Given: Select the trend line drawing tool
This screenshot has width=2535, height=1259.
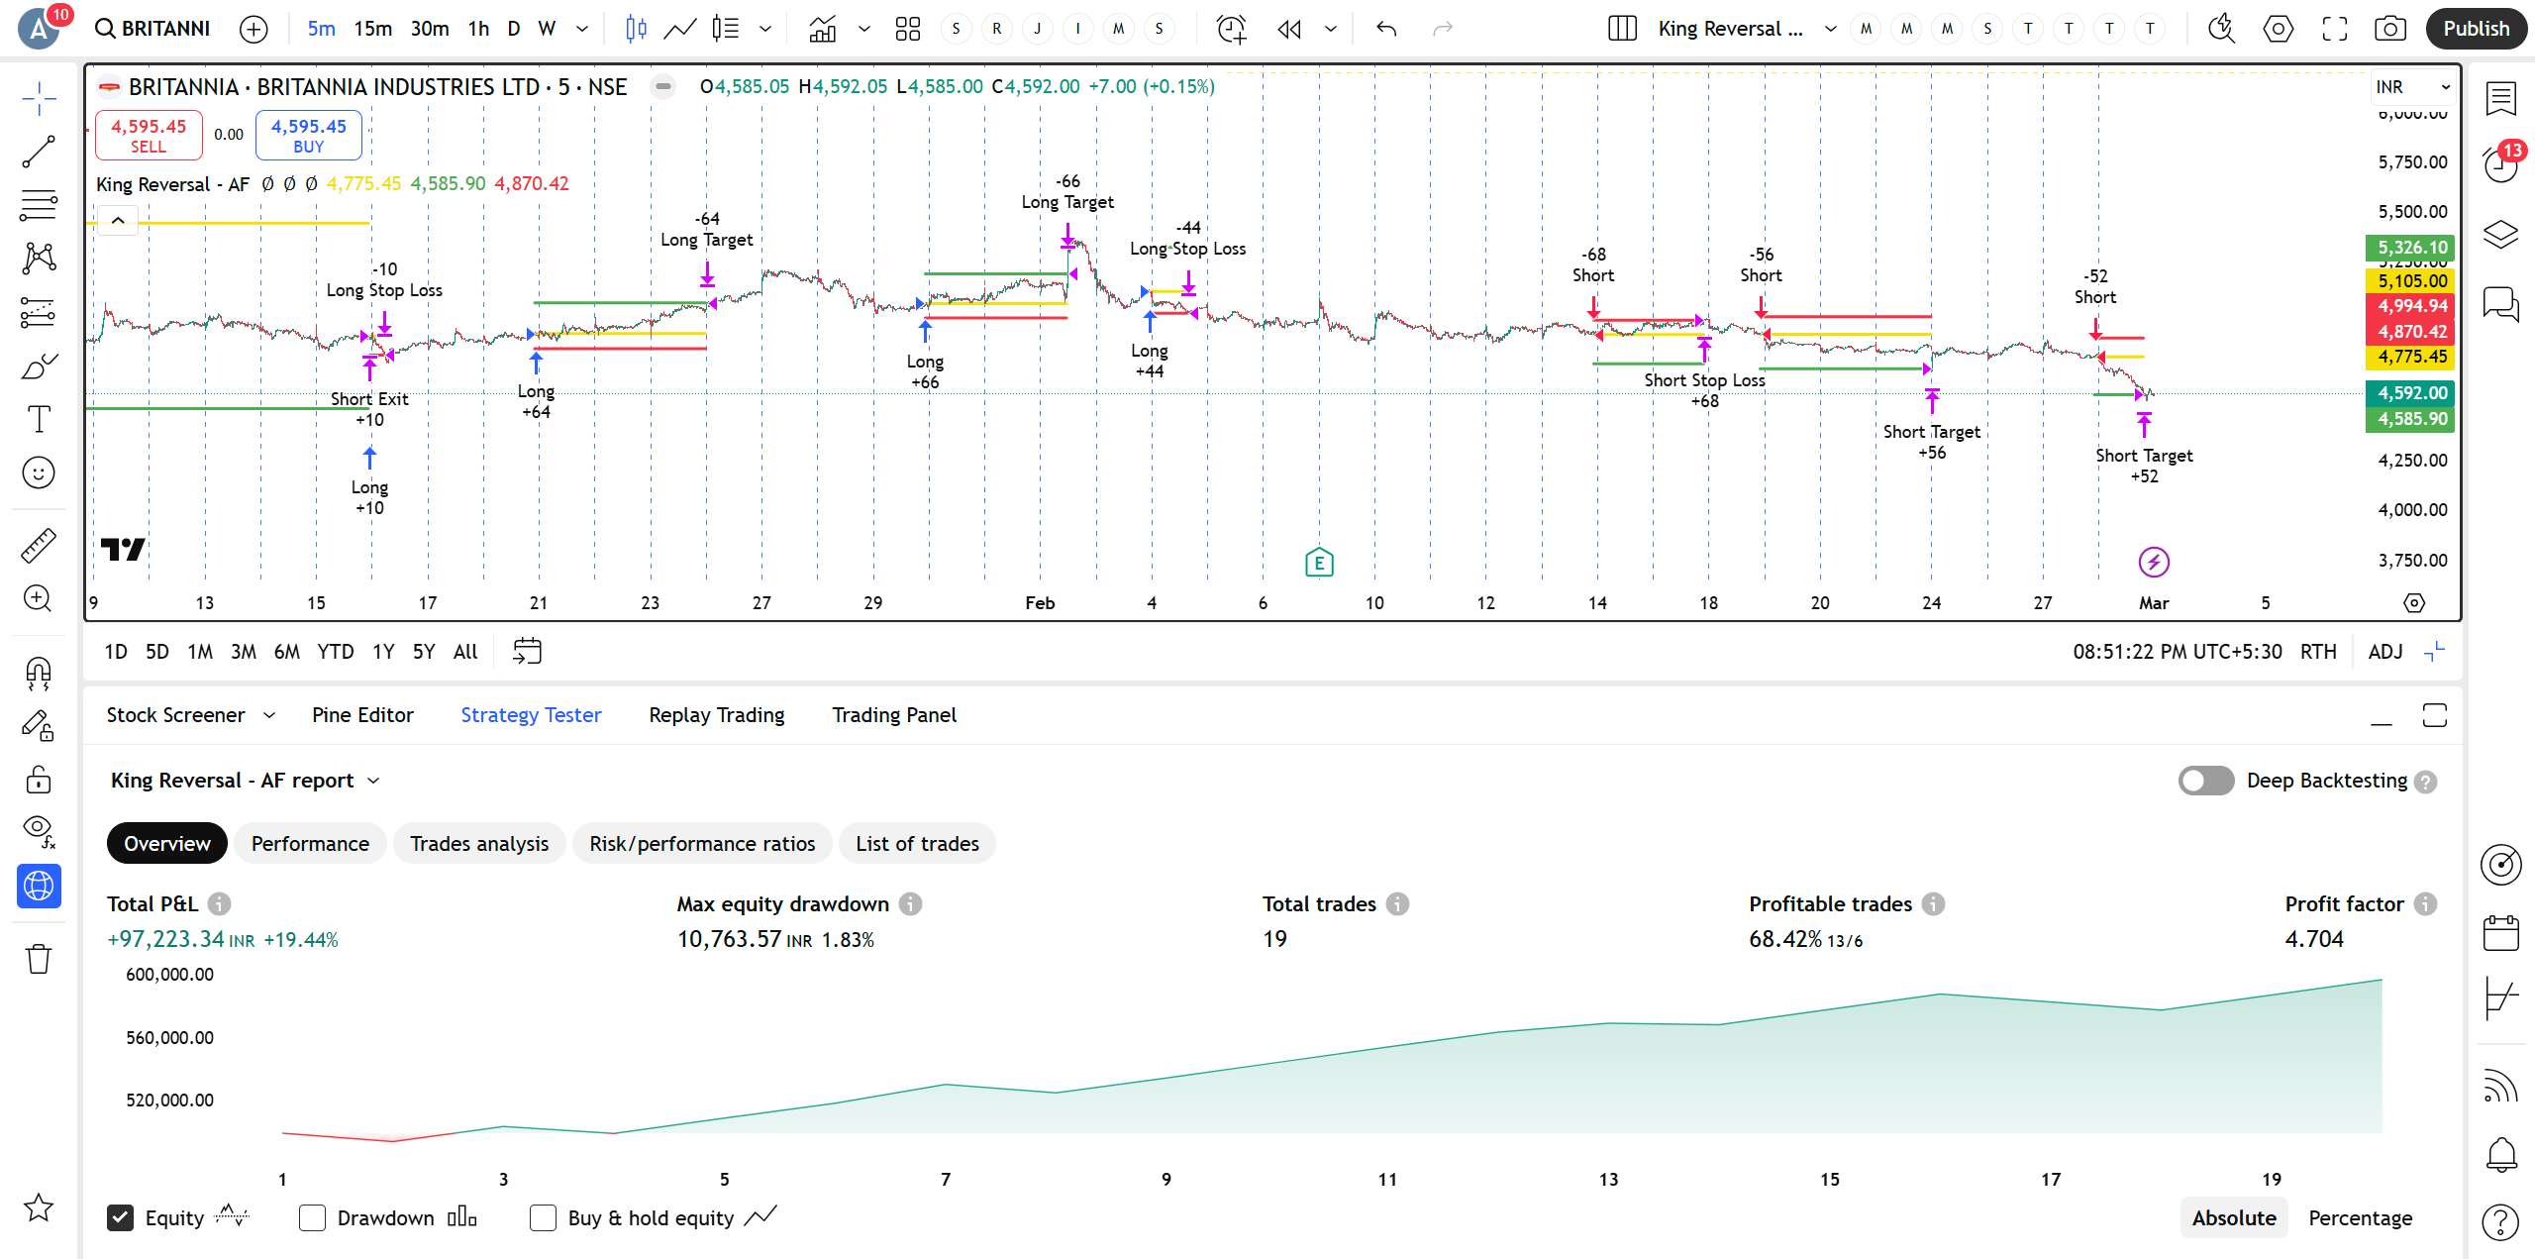Looking at the screenshot, I should (39, 152).
